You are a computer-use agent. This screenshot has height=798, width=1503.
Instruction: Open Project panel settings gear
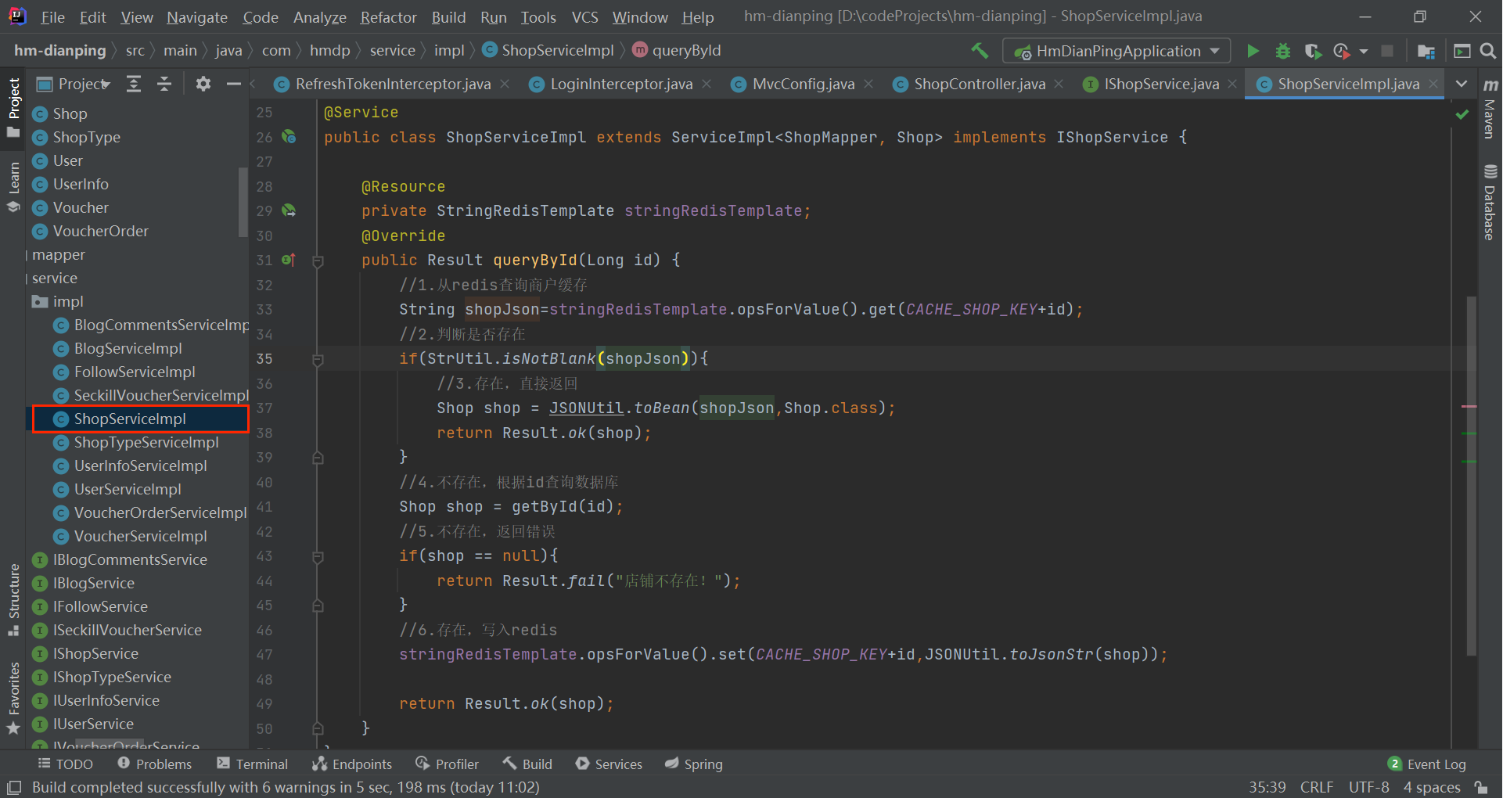tap(203, 84)
